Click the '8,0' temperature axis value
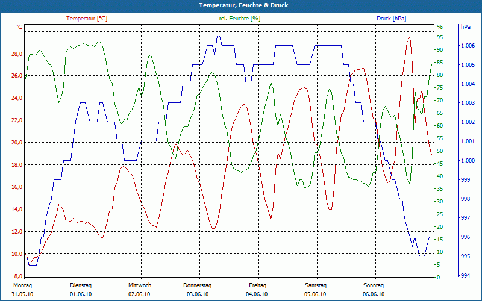This screenshot has height=301, width=482. (18, 276)
